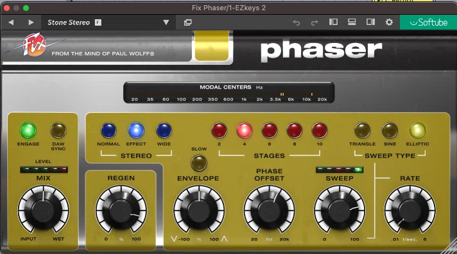The height and width of the screenshot is (254, 457).
Task: Click the window title Fix Phaser/1-EZkeys 2
Action: (229, 8)
